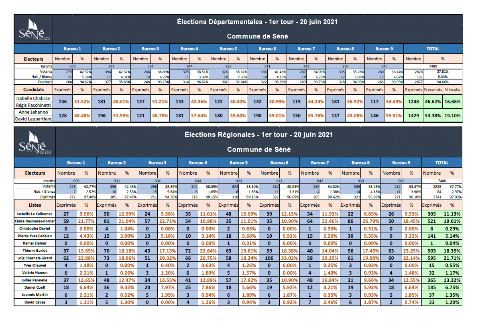Click the % exprimés column header

[433, 90]
